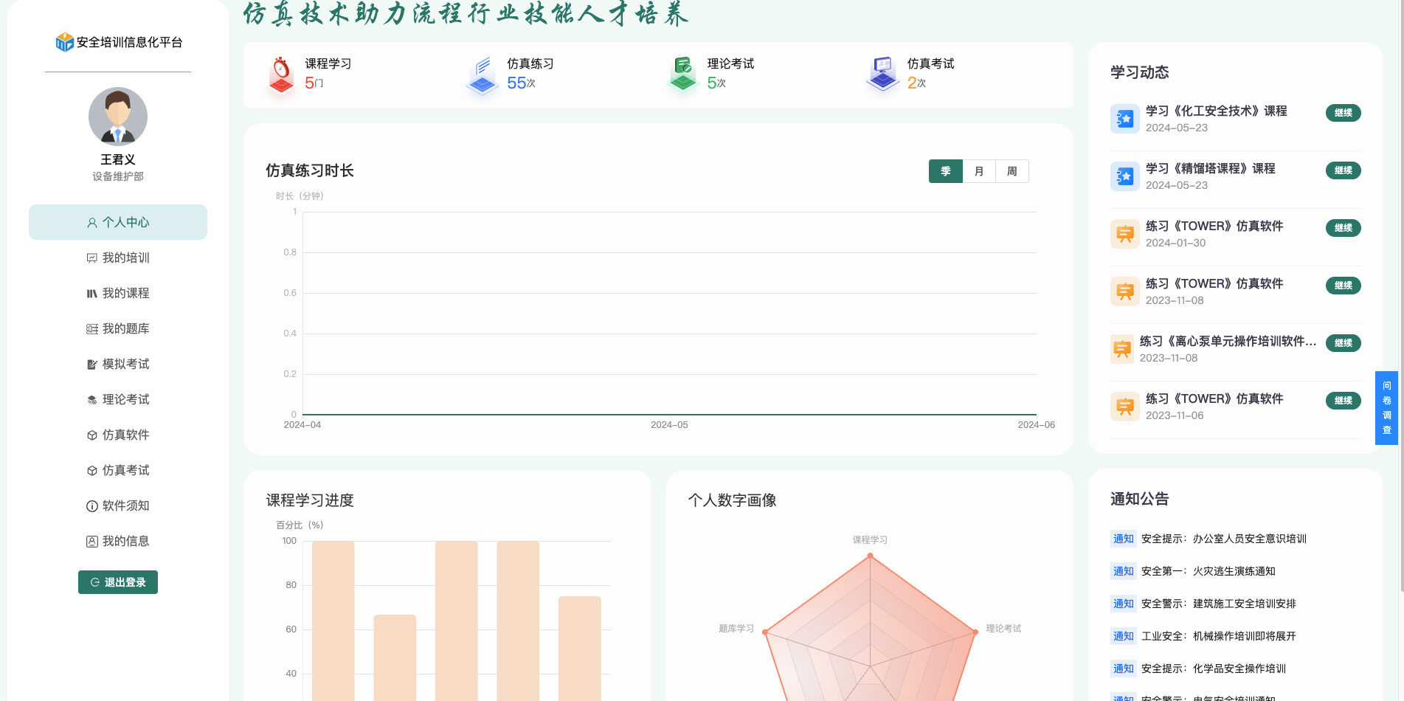Click the 理论考试 green document icon
Image resolution: width=1404 pixels, height=701 pixels.
(683, 75)
